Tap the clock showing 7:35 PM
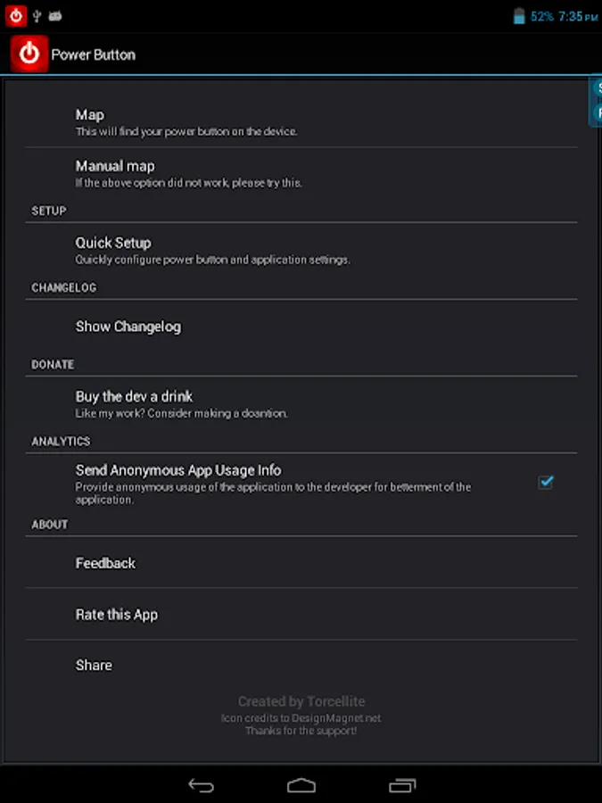The width and height of the screenshot is (602, 803). click(578, 16)
